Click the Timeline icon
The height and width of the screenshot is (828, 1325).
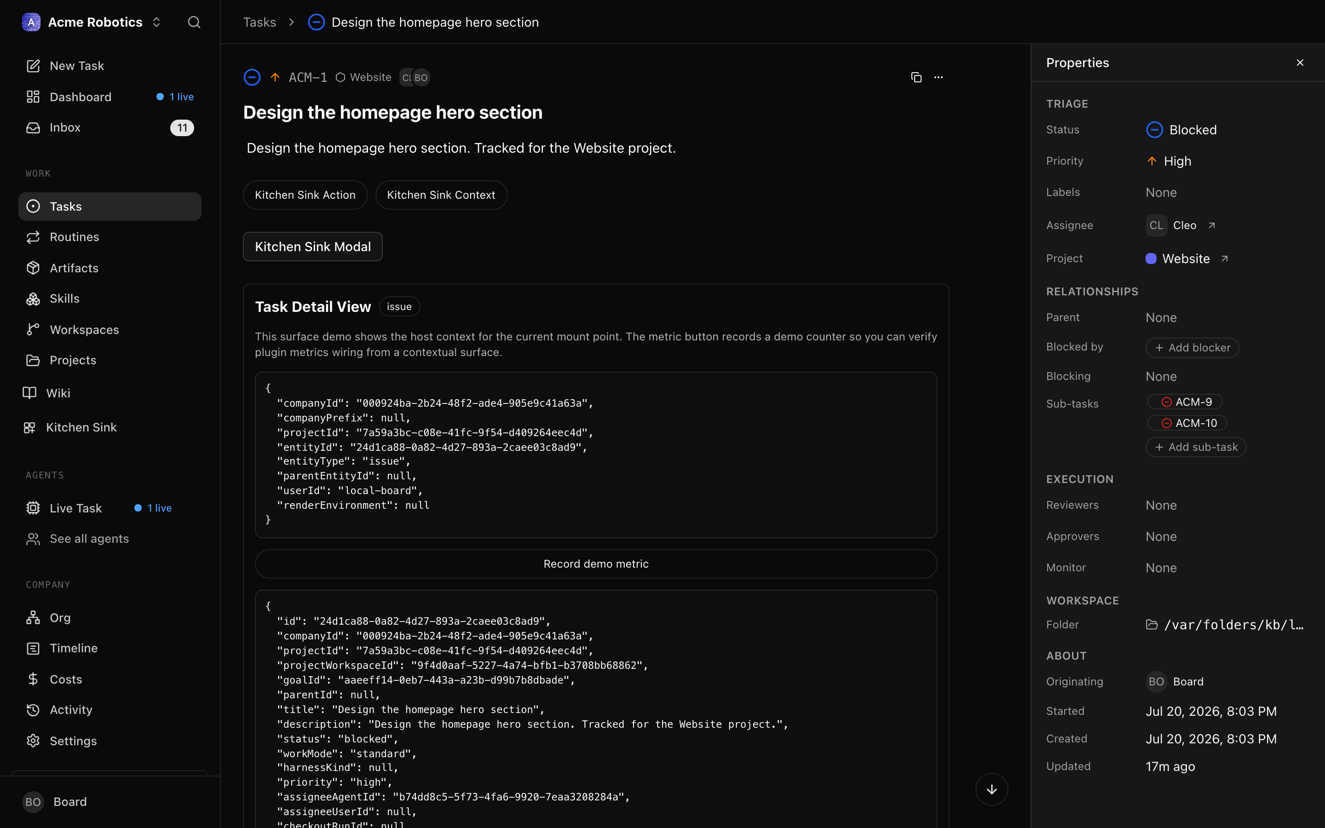33,649
